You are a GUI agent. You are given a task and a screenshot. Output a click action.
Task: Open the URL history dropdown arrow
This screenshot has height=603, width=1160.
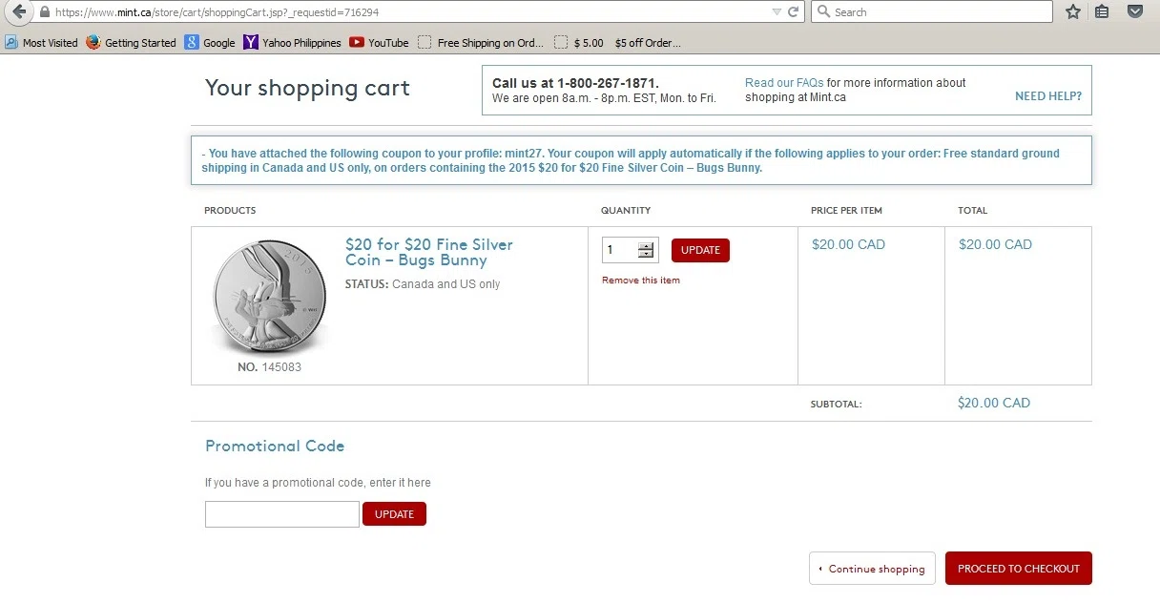pyautogui.click(x=777, y=12)
